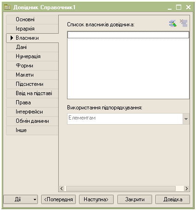The width and height of the screenshot is (196, 210).
Task: Open the Права tab
Action: click(x=32, y=102)
